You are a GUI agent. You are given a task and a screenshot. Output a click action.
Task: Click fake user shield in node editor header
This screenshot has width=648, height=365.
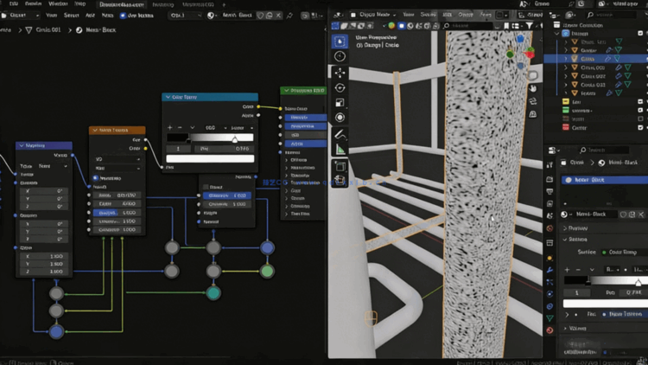(x=260, y=16)
